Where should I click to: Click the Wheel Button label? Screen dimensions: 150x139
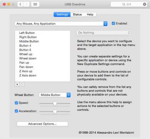[x=24, y=95]
